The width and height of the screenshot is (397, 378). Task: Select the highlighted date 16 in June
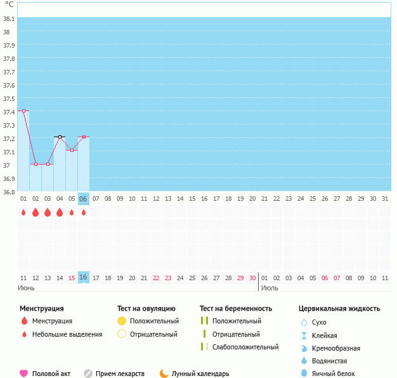click(x=83, y=278)
